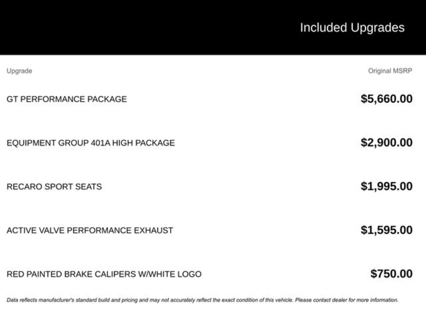Select the GT Performance Package row label
The image size is (426, 320).
click(67, 99)
